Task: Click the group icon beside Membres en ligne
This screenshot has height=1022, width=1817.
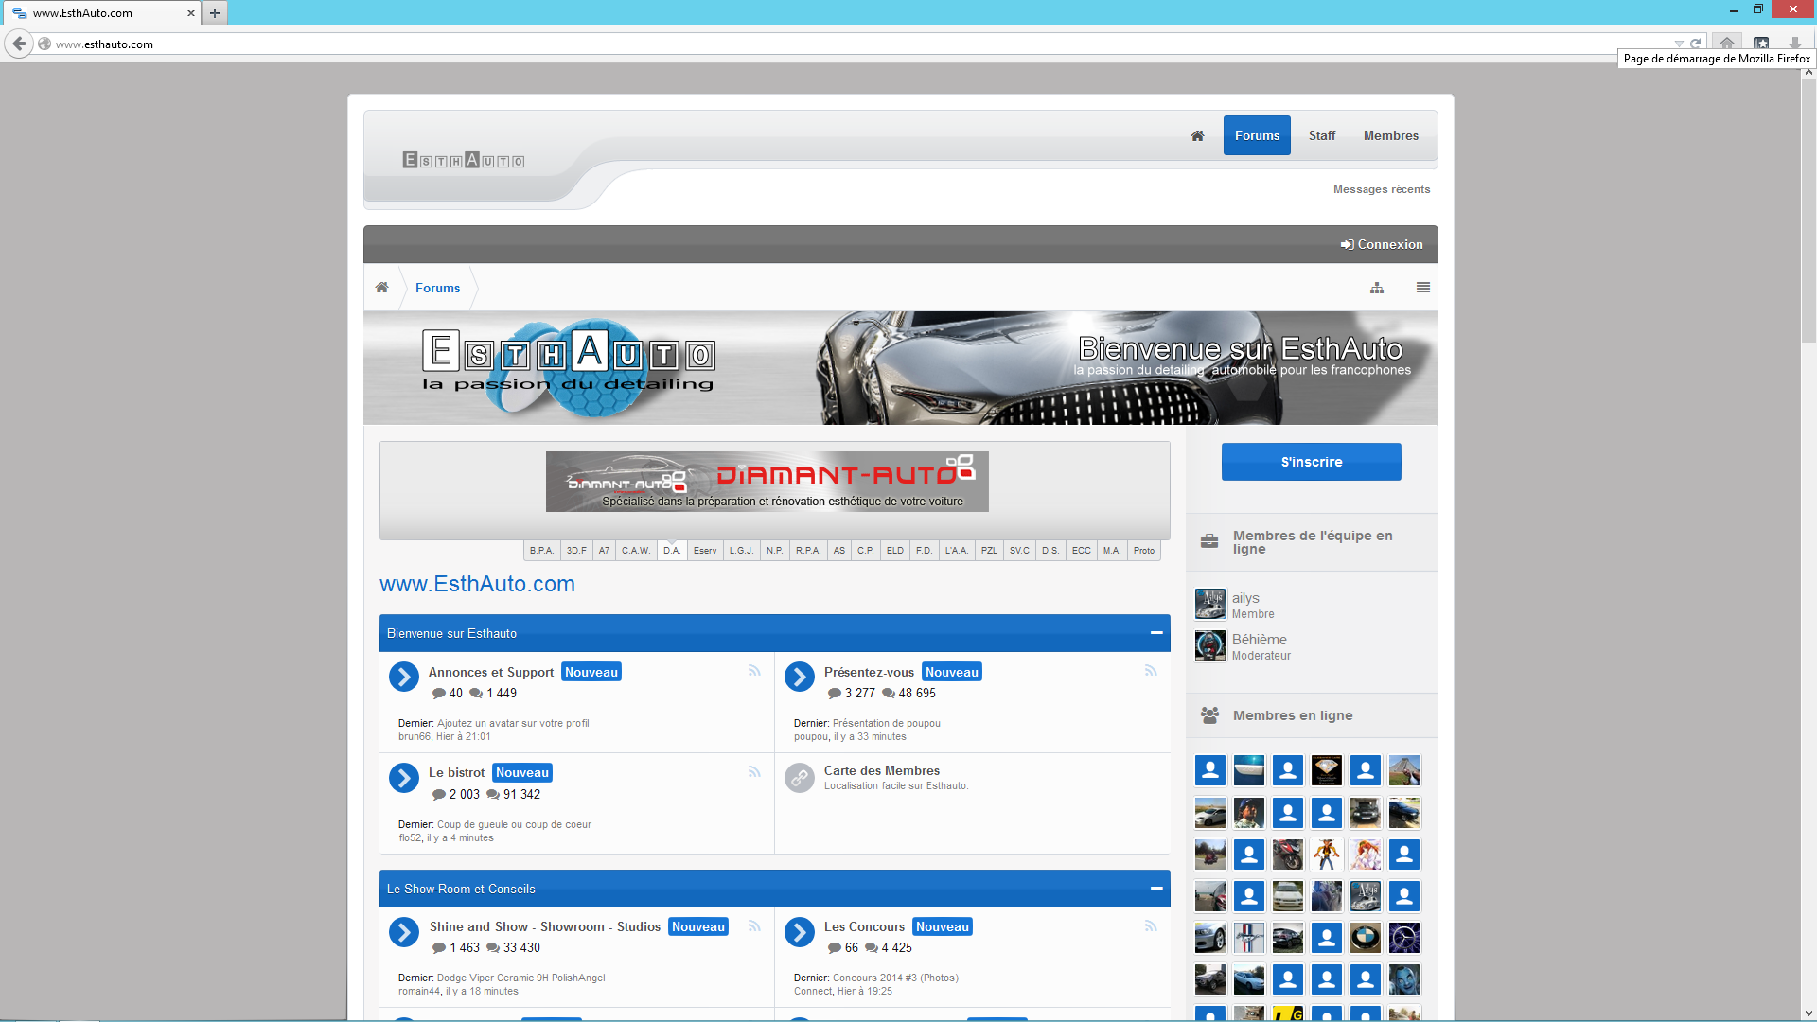Action: click(1209, 715)
